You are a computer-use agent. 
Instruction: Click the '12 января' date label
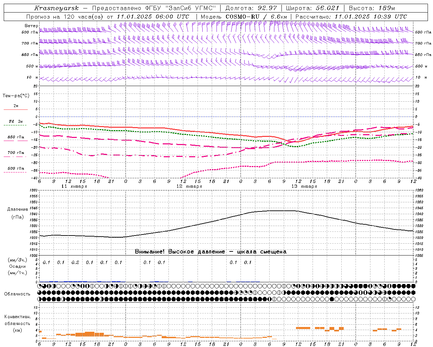pyautogui.click(x=189, y=186)
